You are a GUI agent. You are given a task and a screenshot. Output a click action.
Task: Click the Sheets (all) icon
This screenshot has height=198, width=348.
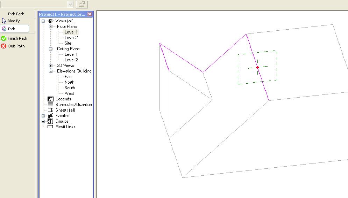(50, 110)
